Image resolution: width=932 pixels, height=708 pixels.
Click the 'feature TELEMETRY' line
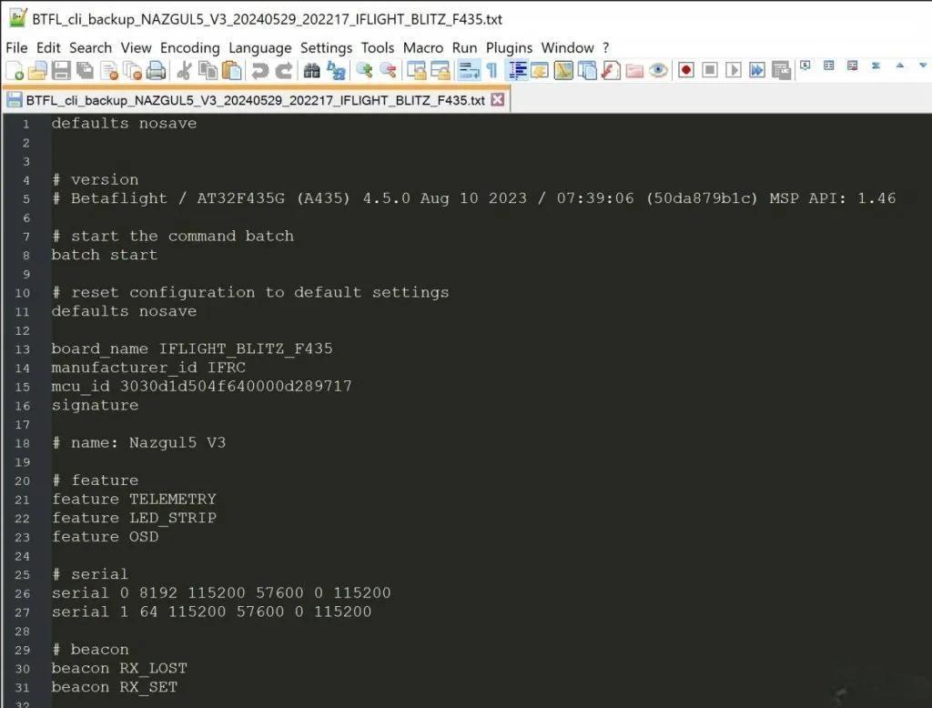(134, 500)
